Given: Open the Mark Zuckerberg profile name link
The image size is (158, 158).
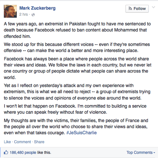Looking at the screenshot, I should click(x=37, y=8).
